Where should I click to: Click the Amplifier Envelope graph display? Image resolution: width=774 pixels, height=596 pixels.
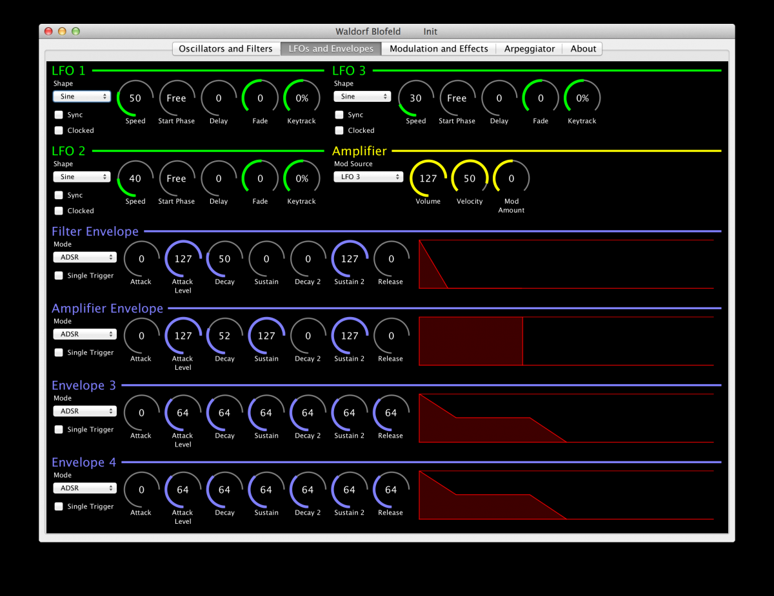[x=566, y=341]
